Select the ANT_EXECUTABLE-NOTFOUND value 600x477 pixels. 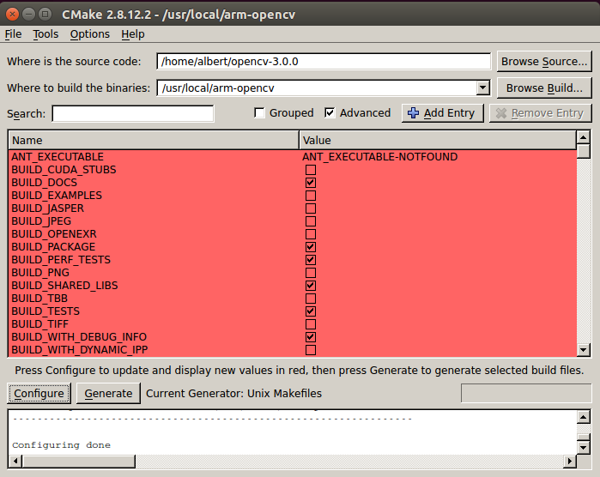(x=380, y=157)
